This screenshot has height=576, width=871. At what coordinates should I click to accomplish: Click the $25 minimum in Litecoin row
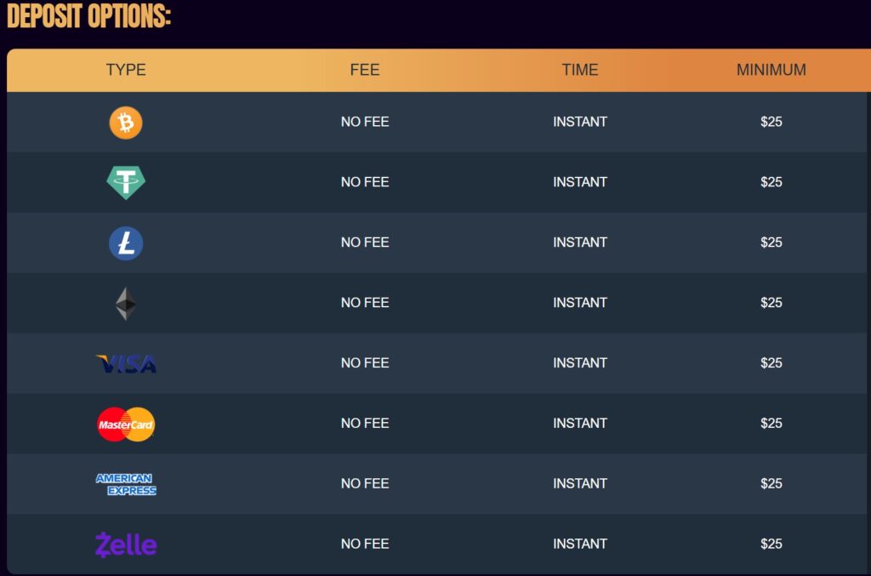pos(771,242)
